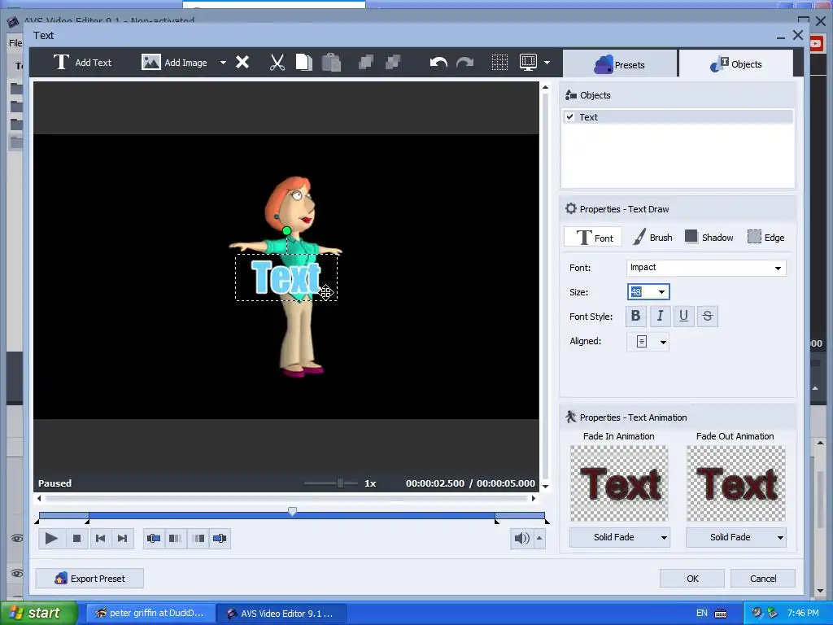Click the OK button
This screenshot has height=625, width=833.
(x=692, y=579)
